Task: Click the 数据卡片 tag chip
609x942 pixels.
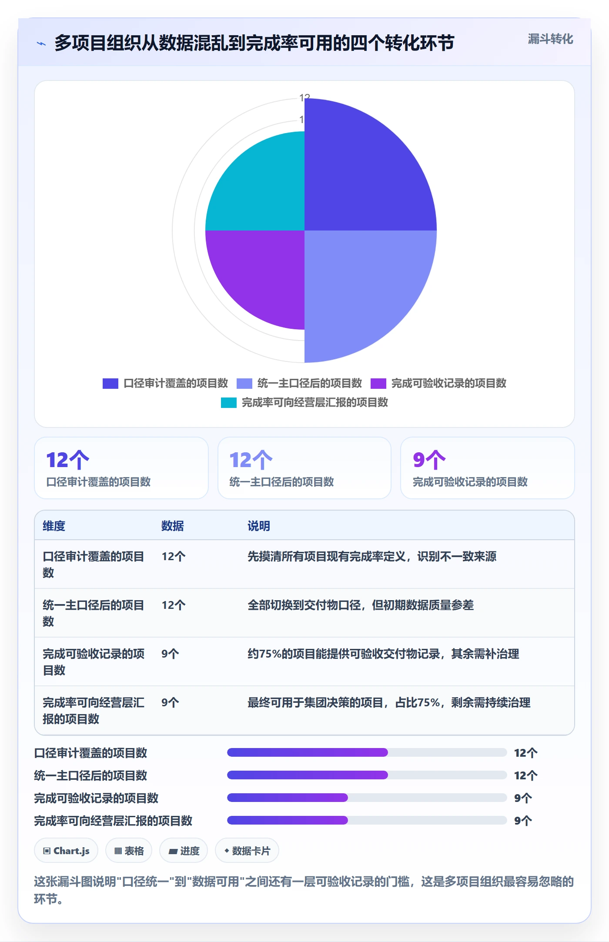Action: point(247,850)
